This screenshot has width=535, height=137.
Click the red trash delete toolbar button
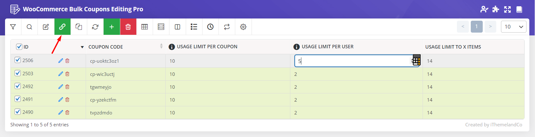(x=128, y=27)
